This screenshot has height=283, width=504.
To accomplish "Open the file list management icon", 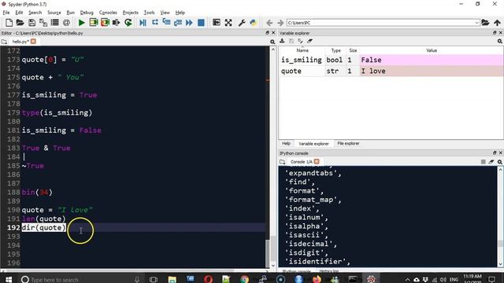I will pyautogui.click(x=54, y=23).
